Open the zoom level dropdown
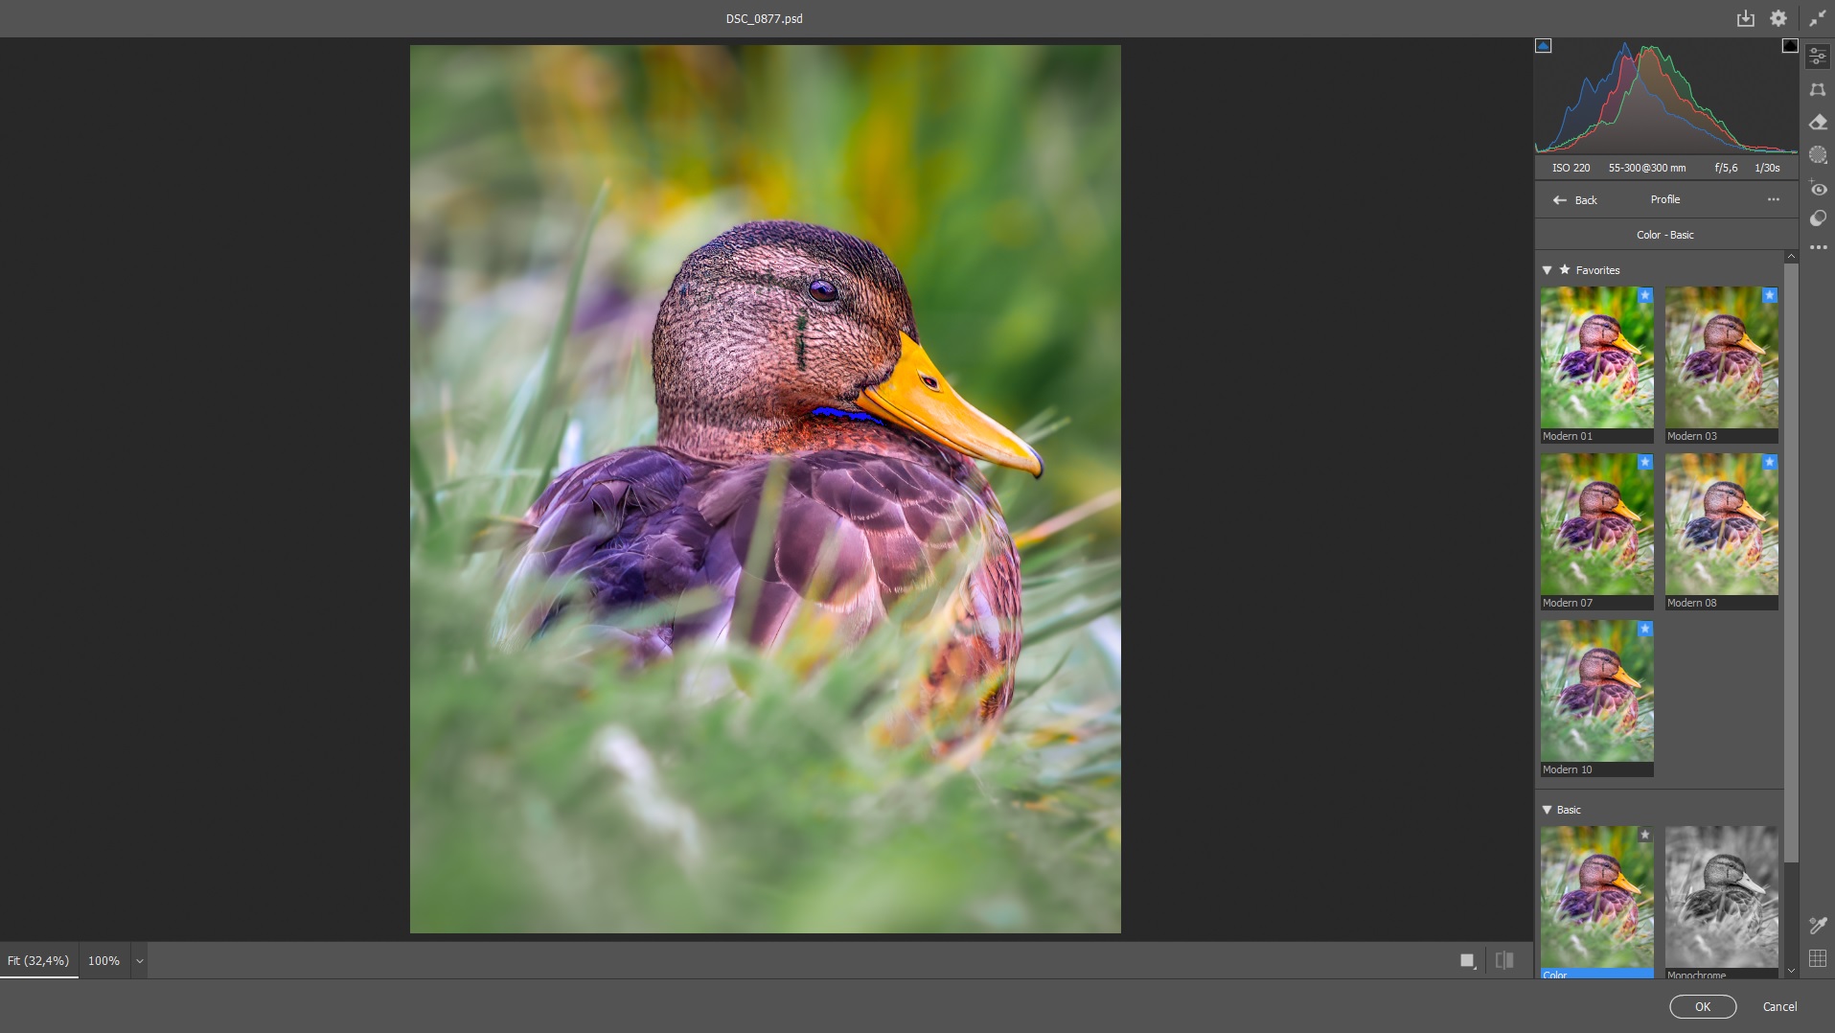Image resolution: width=1835 pixels, height=1033 pixels. (x=138, y=960)
